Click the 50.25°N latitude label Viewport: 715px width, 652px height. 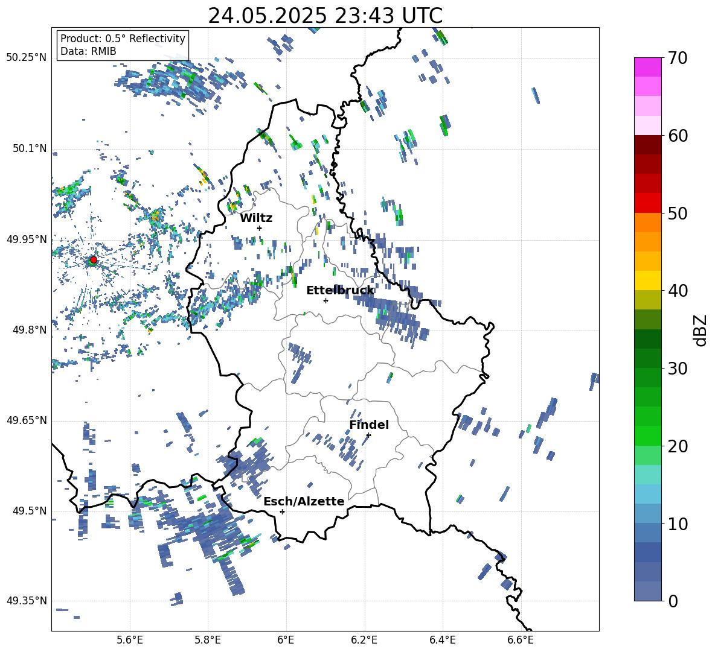pyautogui.click(x=27, y=58)
